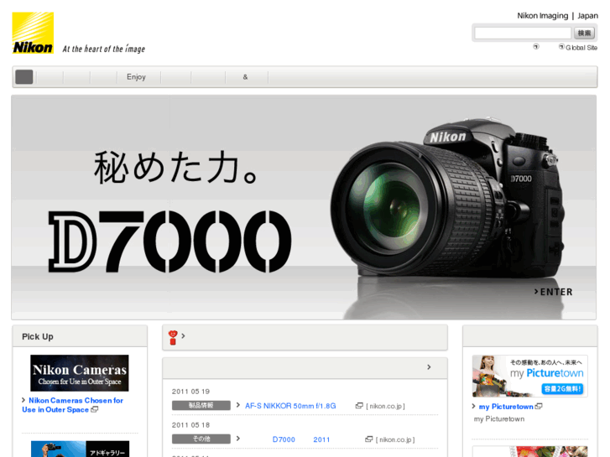Image resolution: width=610 pixels, height=457 pixels.
Task: Click chevron before AF-S NIKKOR link
Action: (238, 405)
